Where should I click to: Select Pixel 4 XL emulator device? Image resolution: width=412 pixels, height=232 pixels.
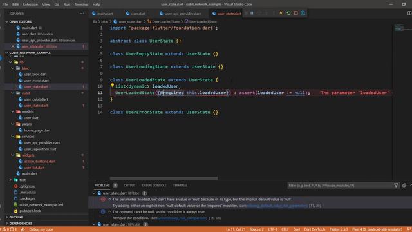point(377,229)
